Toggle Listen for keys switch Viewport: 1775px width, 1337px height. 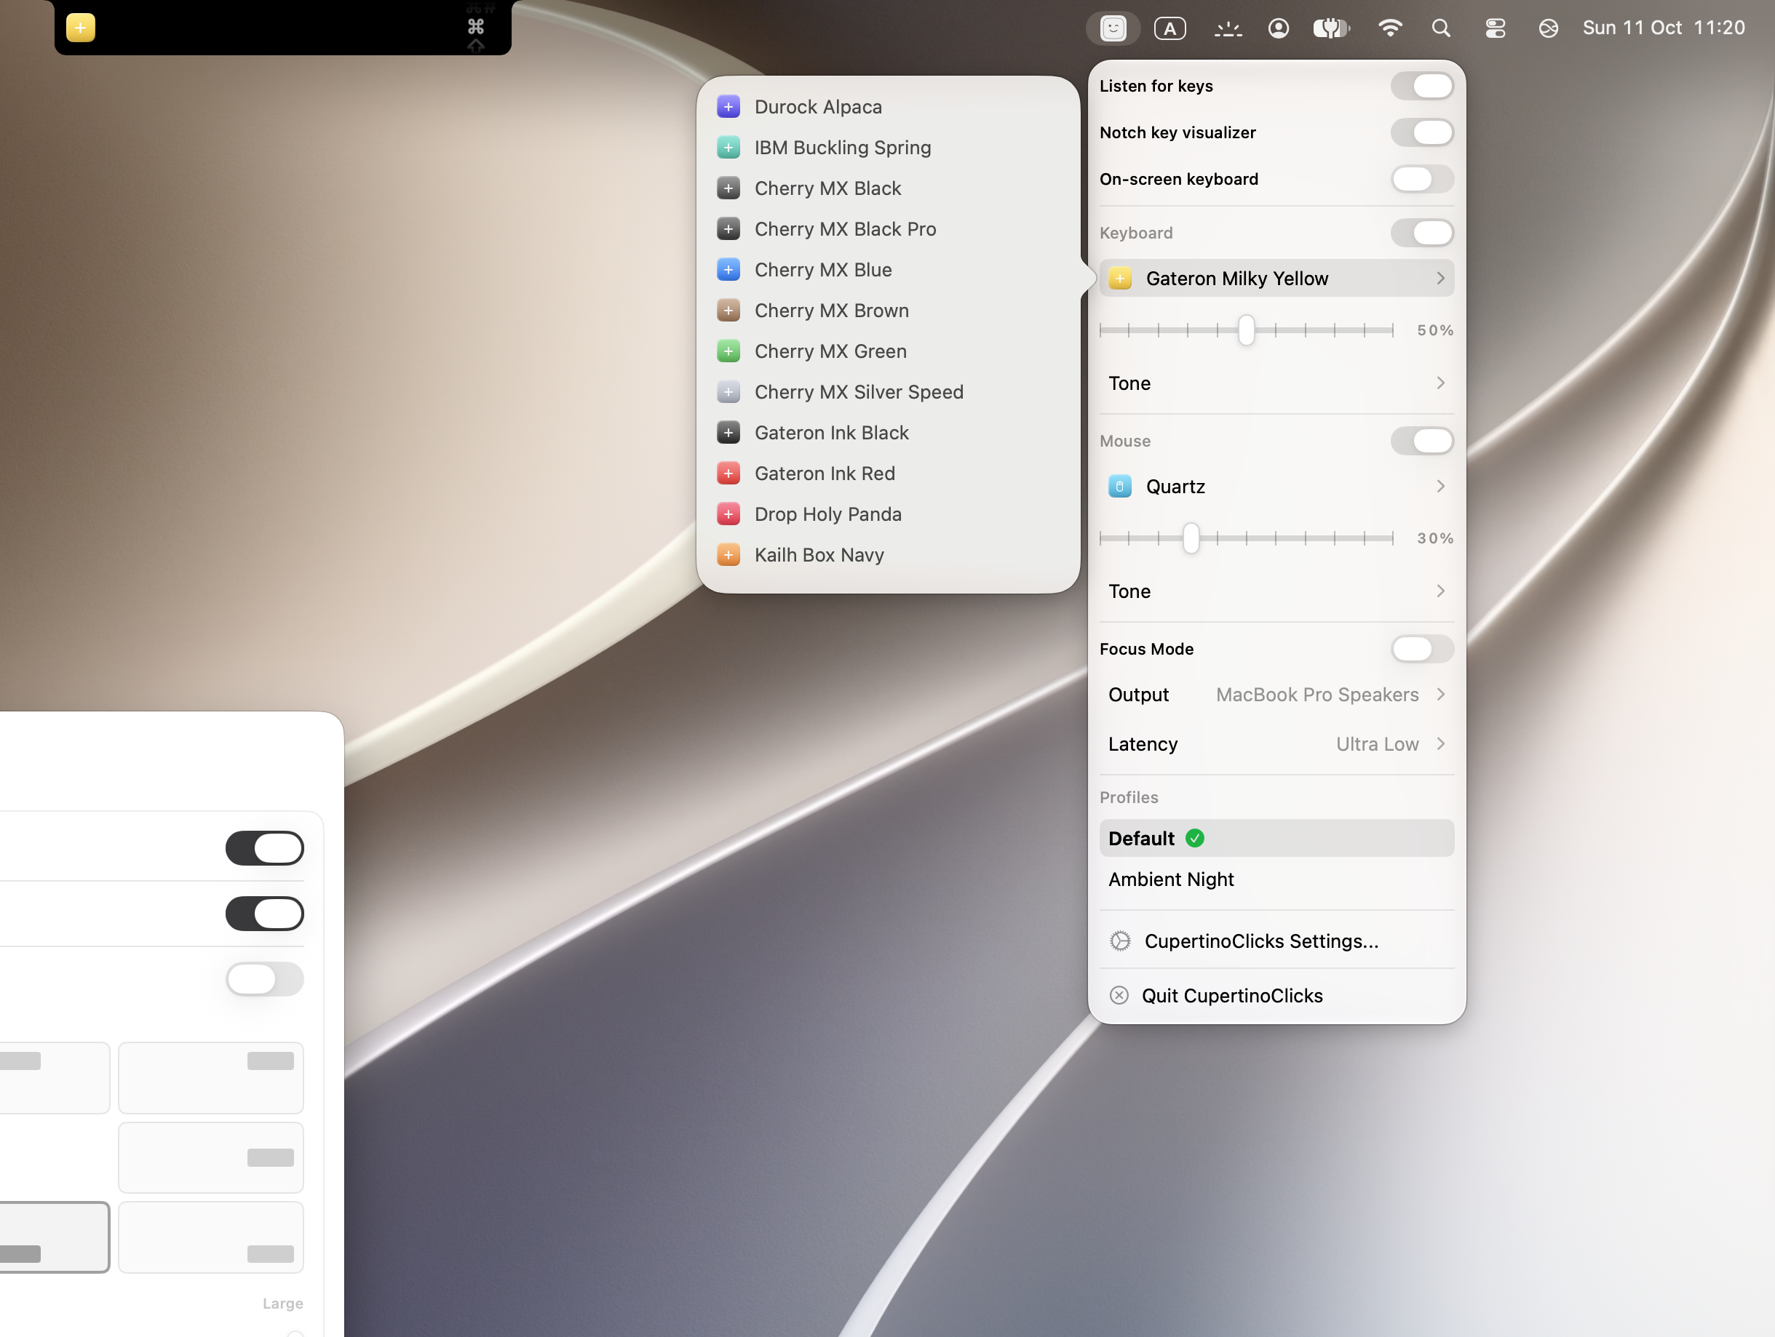pyautogui.click(x=1422, y=87)
